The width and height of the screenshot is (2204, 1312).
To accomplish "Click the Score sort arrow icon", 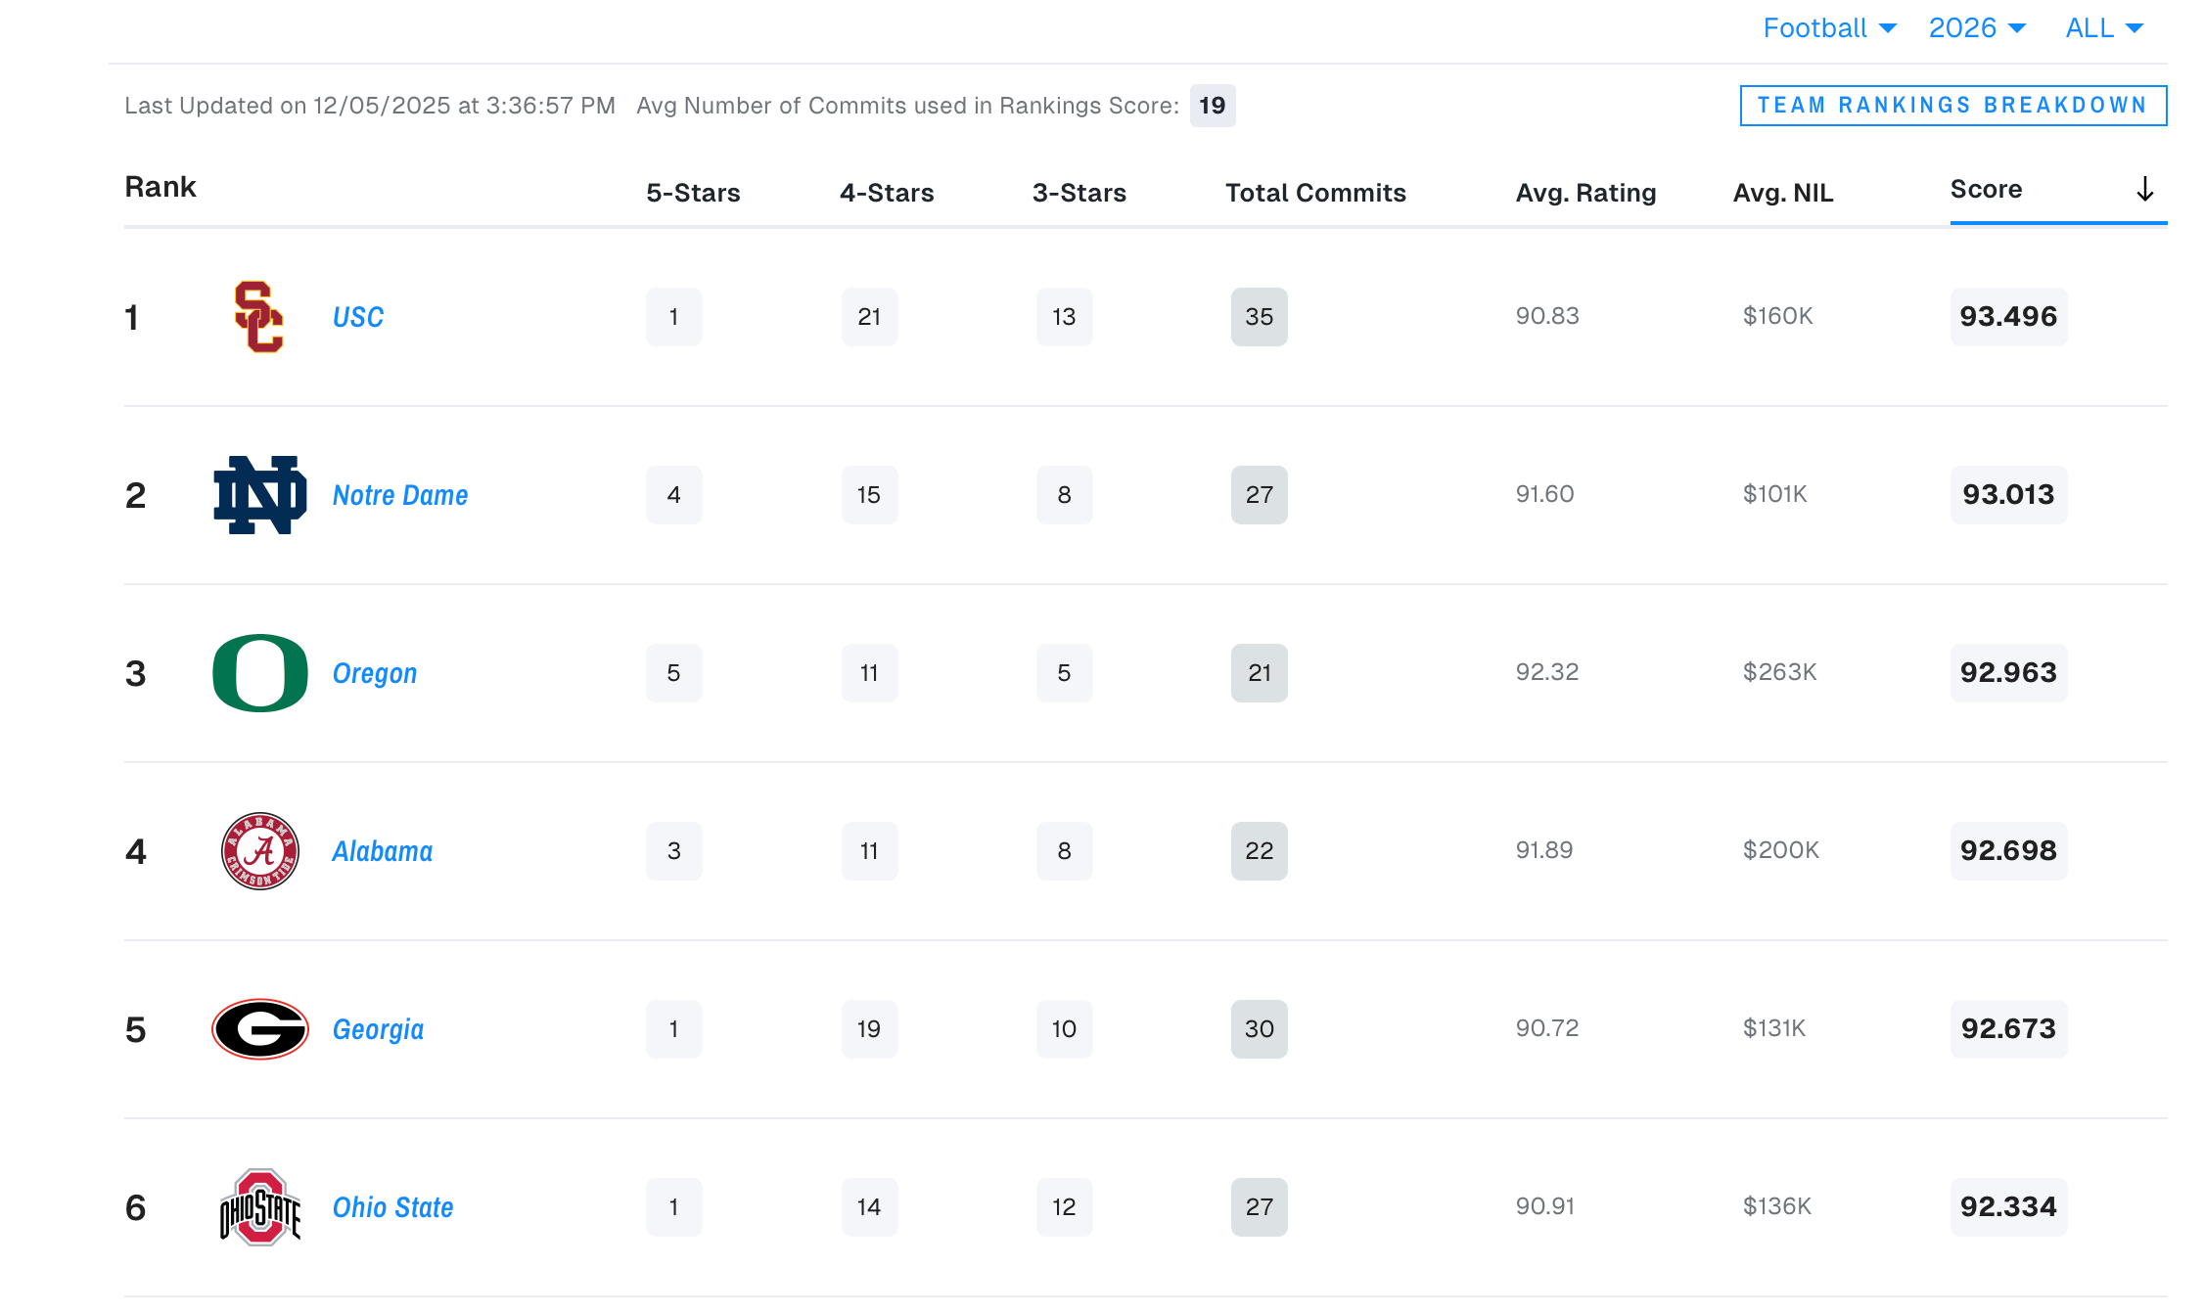I will pyautogui.click(x=2144, y=189).
